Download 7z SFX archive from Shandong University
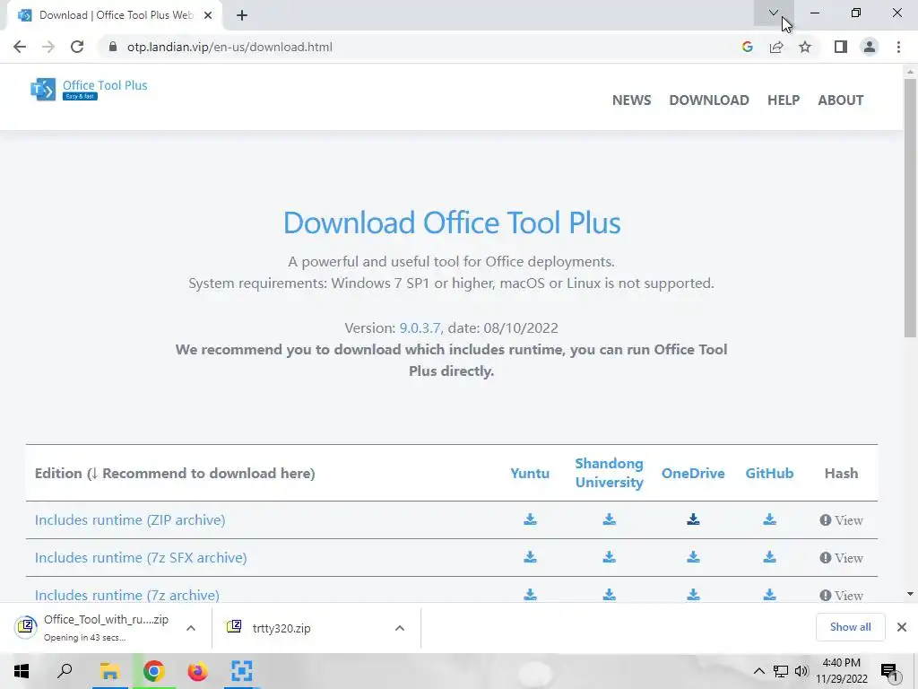 tap(609, 556)
